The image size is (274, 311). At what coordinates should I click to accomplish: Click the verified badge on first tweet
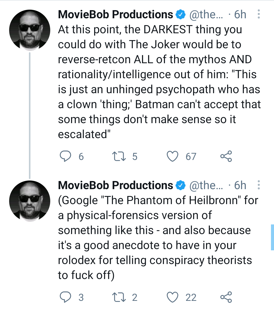coord(181,15)
